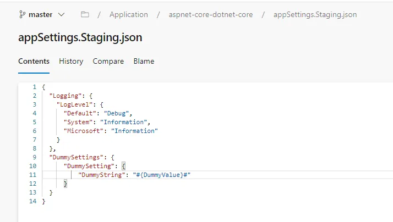Click the appSettings.Staging.json file title heading
The image size is (393, 222).
coord(80,38)
